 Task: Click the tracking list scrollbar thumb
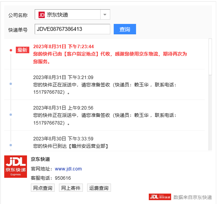click(x=210, y=57)
